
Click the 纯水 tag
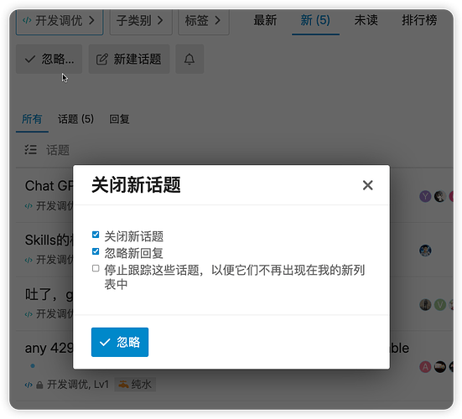(x=135, y=385)
